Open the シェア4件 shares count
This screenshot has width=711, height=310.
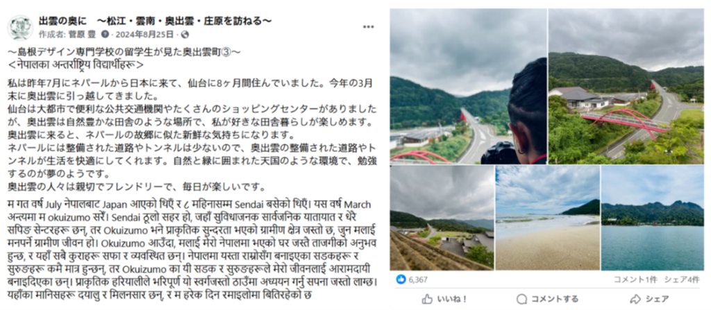[682, 279]
